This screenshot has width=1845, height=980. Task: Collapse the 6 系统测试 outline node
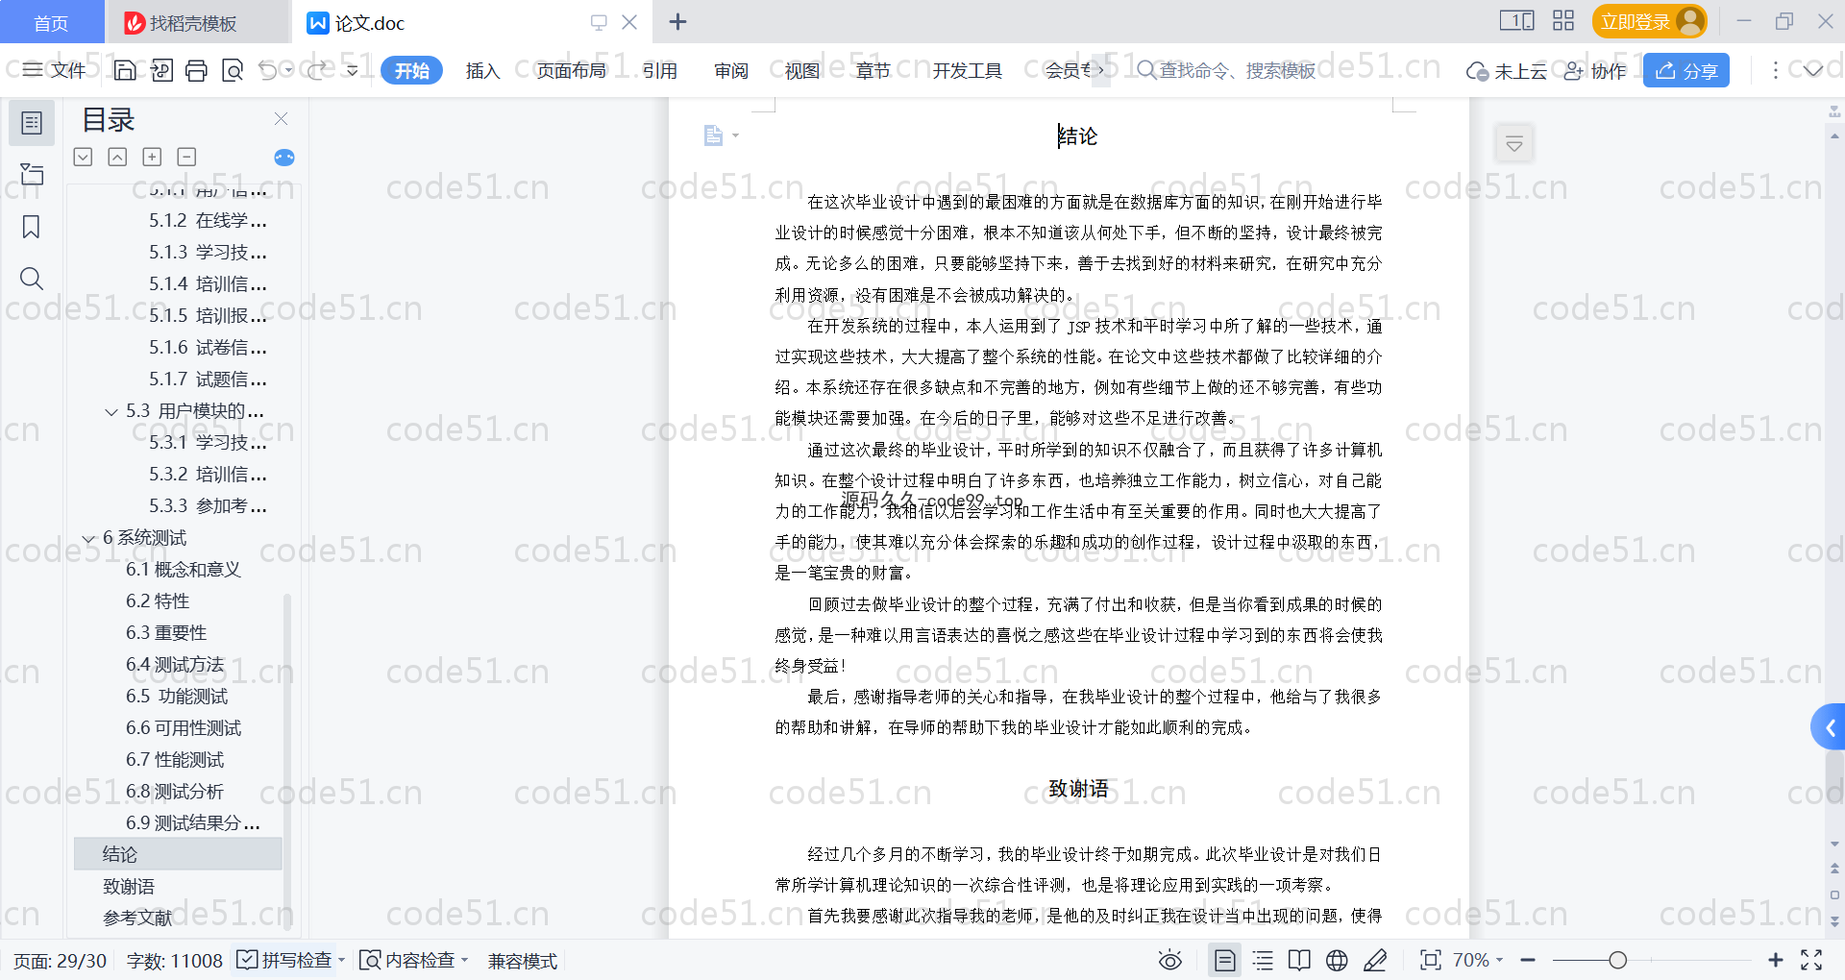(x=88, y=539)
